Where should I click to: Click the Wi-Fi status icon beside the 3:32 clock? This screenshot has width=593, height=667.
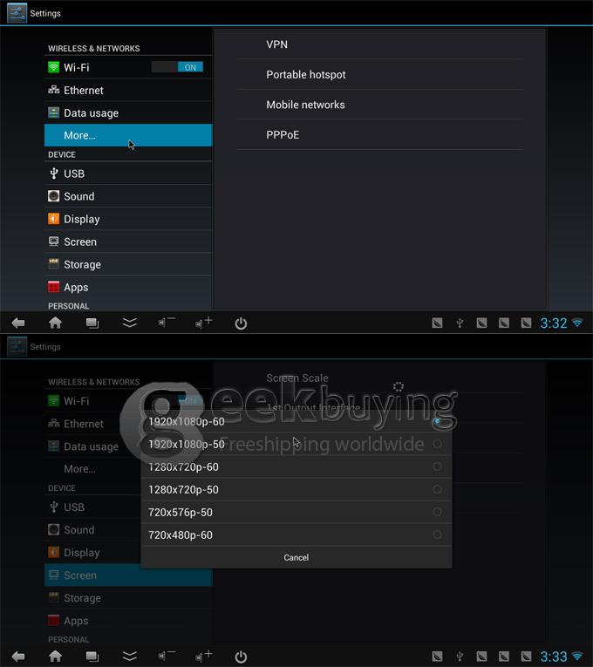tap(577, 323)
